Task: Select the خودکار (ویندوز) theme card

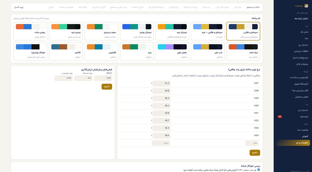Action: [31, 51]
